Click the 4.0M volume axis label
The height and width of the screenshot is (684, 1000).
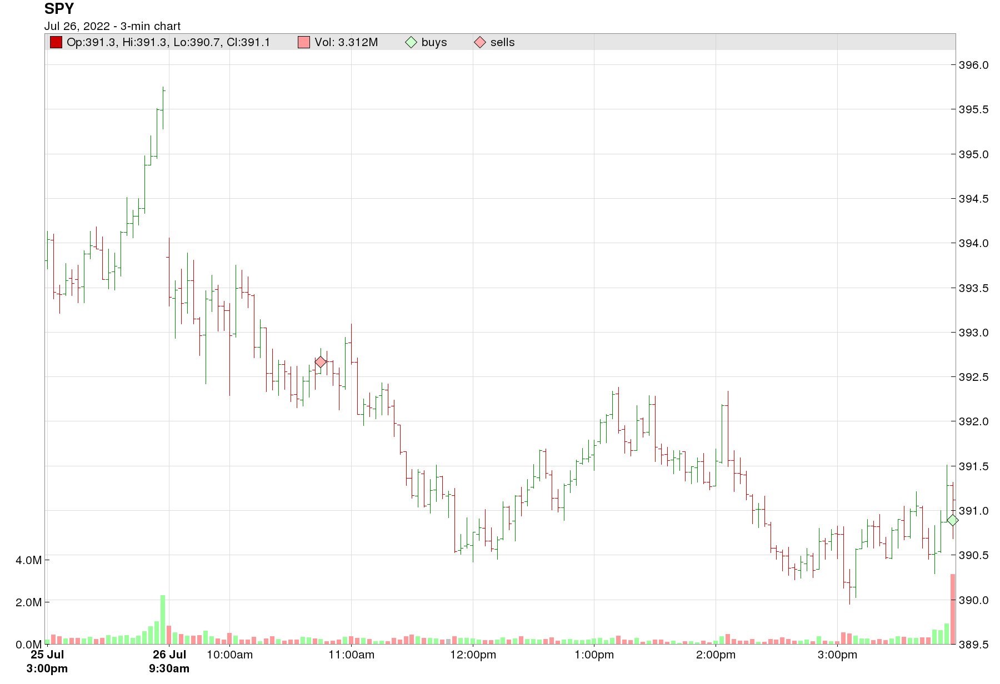(28, 560)
